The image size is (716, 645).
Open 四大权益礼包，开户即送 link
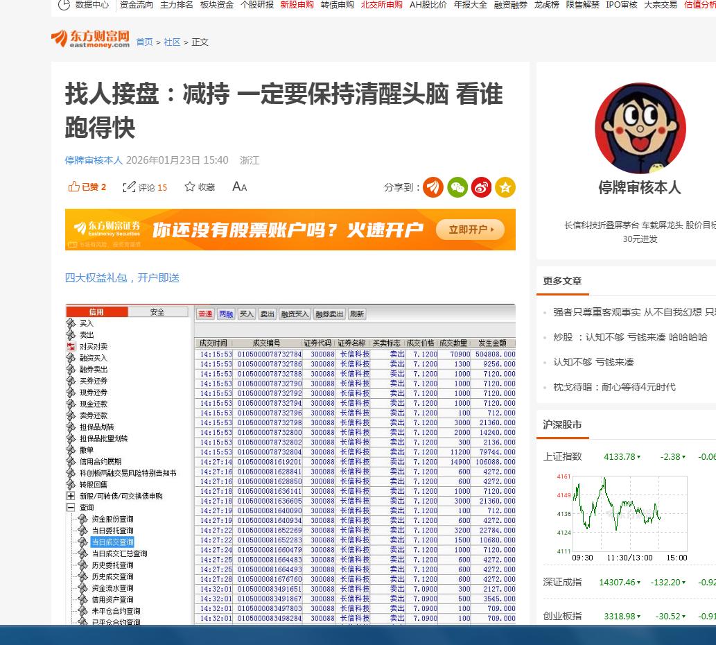[x=122, y=277]
